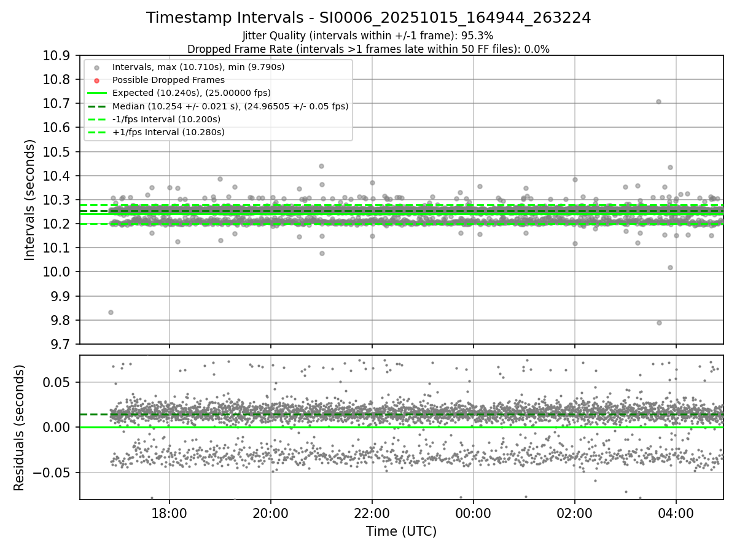This screenshot has height=553, width=737.
Task: Click the y-axis tick label 9.9
Action: pyautogui.click(x=61, y=296)
